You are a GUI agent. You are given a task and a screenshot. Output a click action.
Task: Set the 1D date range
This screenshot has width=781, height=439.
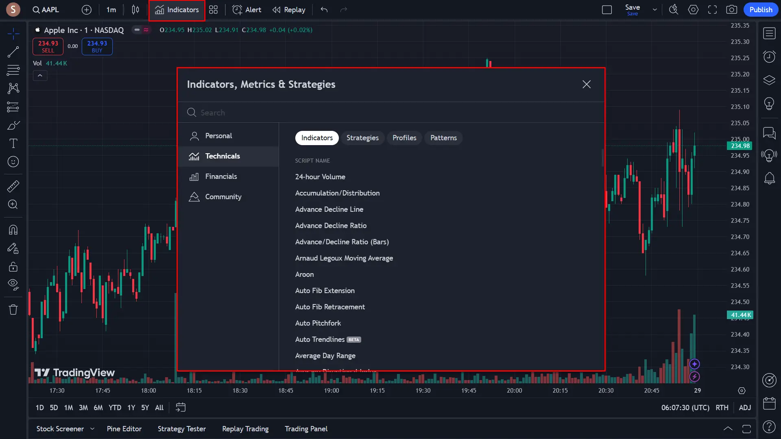(x=39, y=407)
